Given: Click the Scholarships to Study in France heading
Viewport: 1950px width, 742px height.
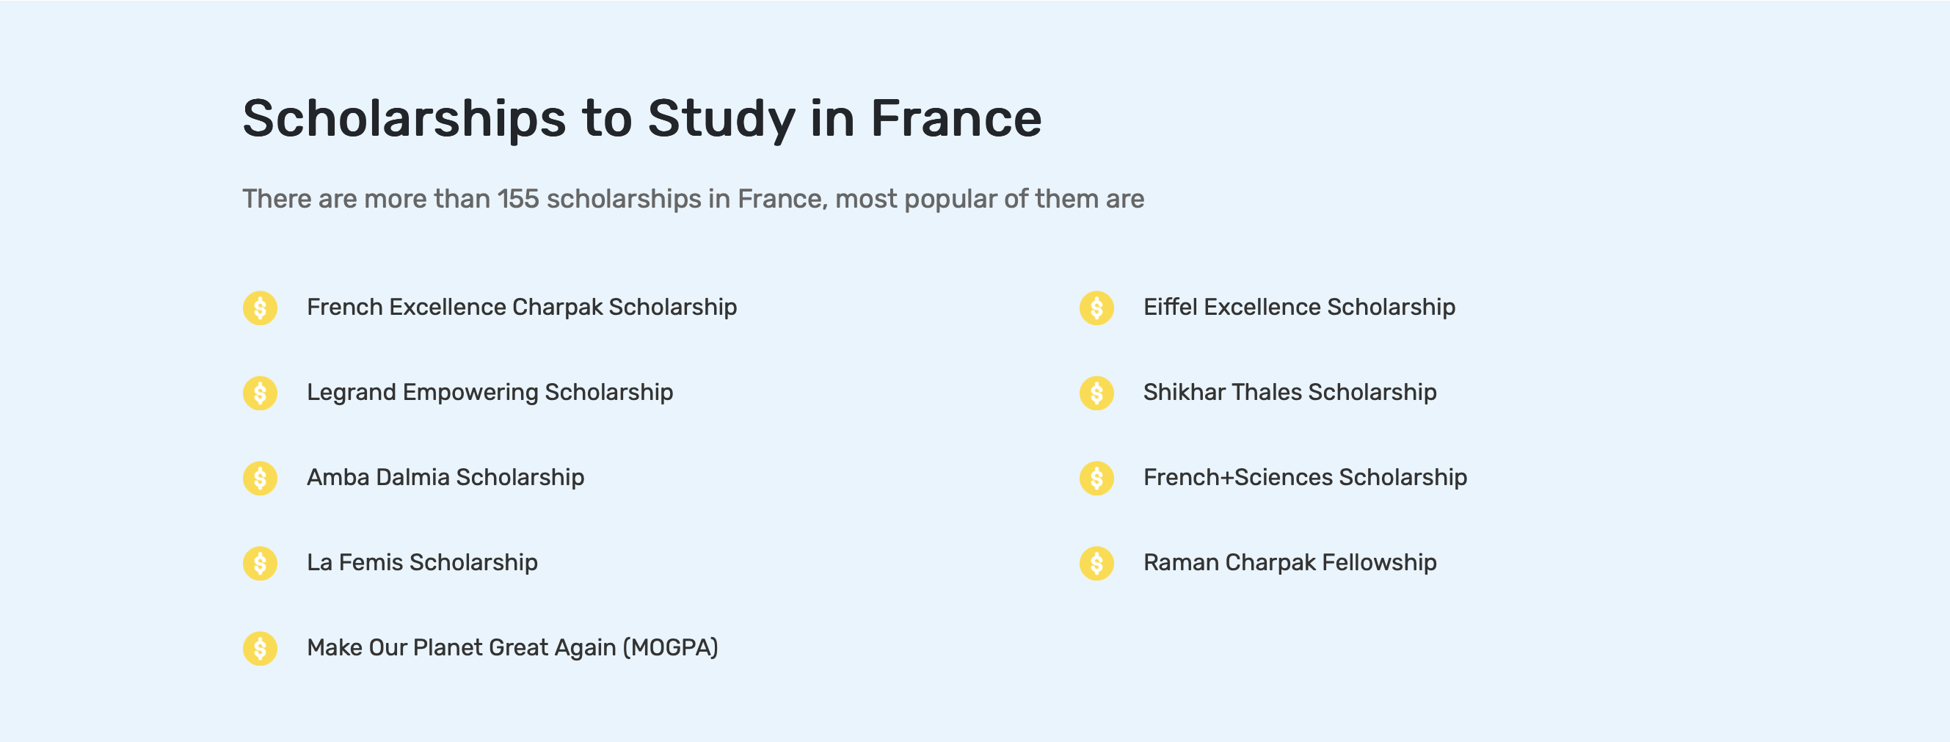Looking at the screenshot, I should click(x=642, y=119).
